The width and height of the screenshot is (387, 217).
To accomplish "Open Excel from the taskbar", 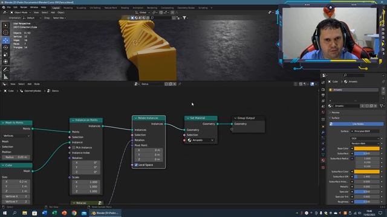I will click(54, 213).
